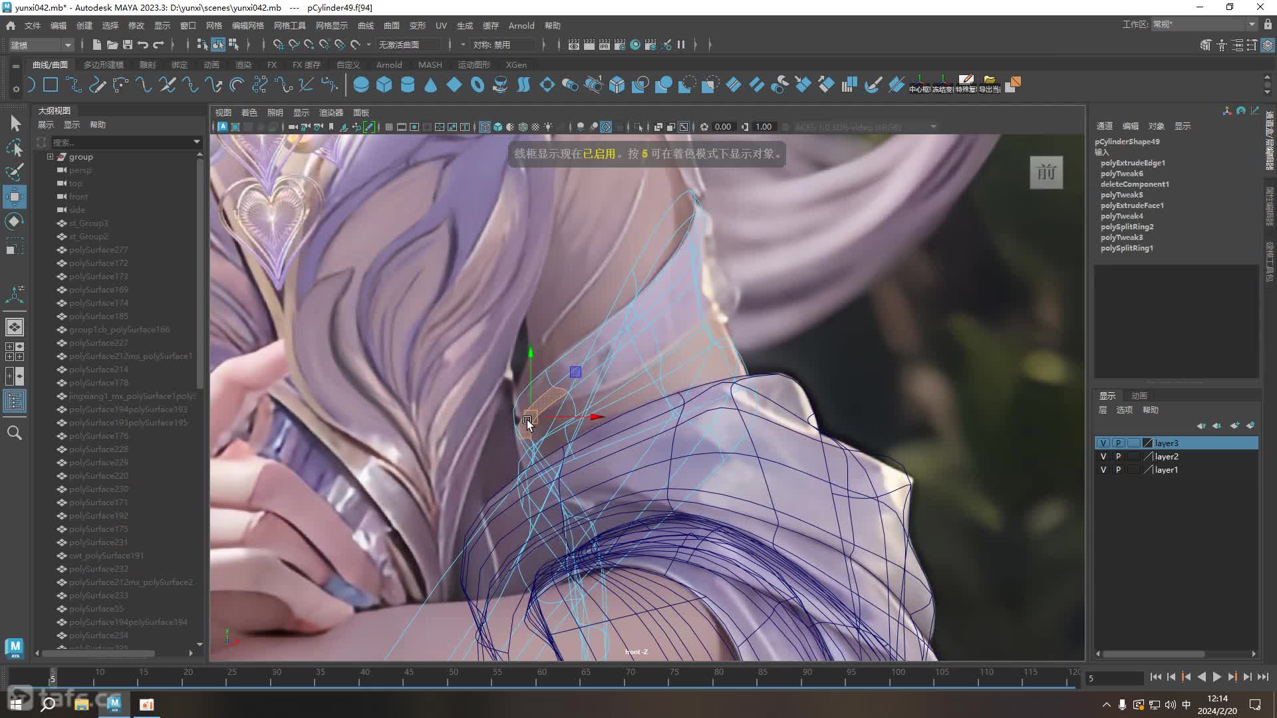
Task: Switch to layer editor 动画 tab
Action: [1139, 396]
